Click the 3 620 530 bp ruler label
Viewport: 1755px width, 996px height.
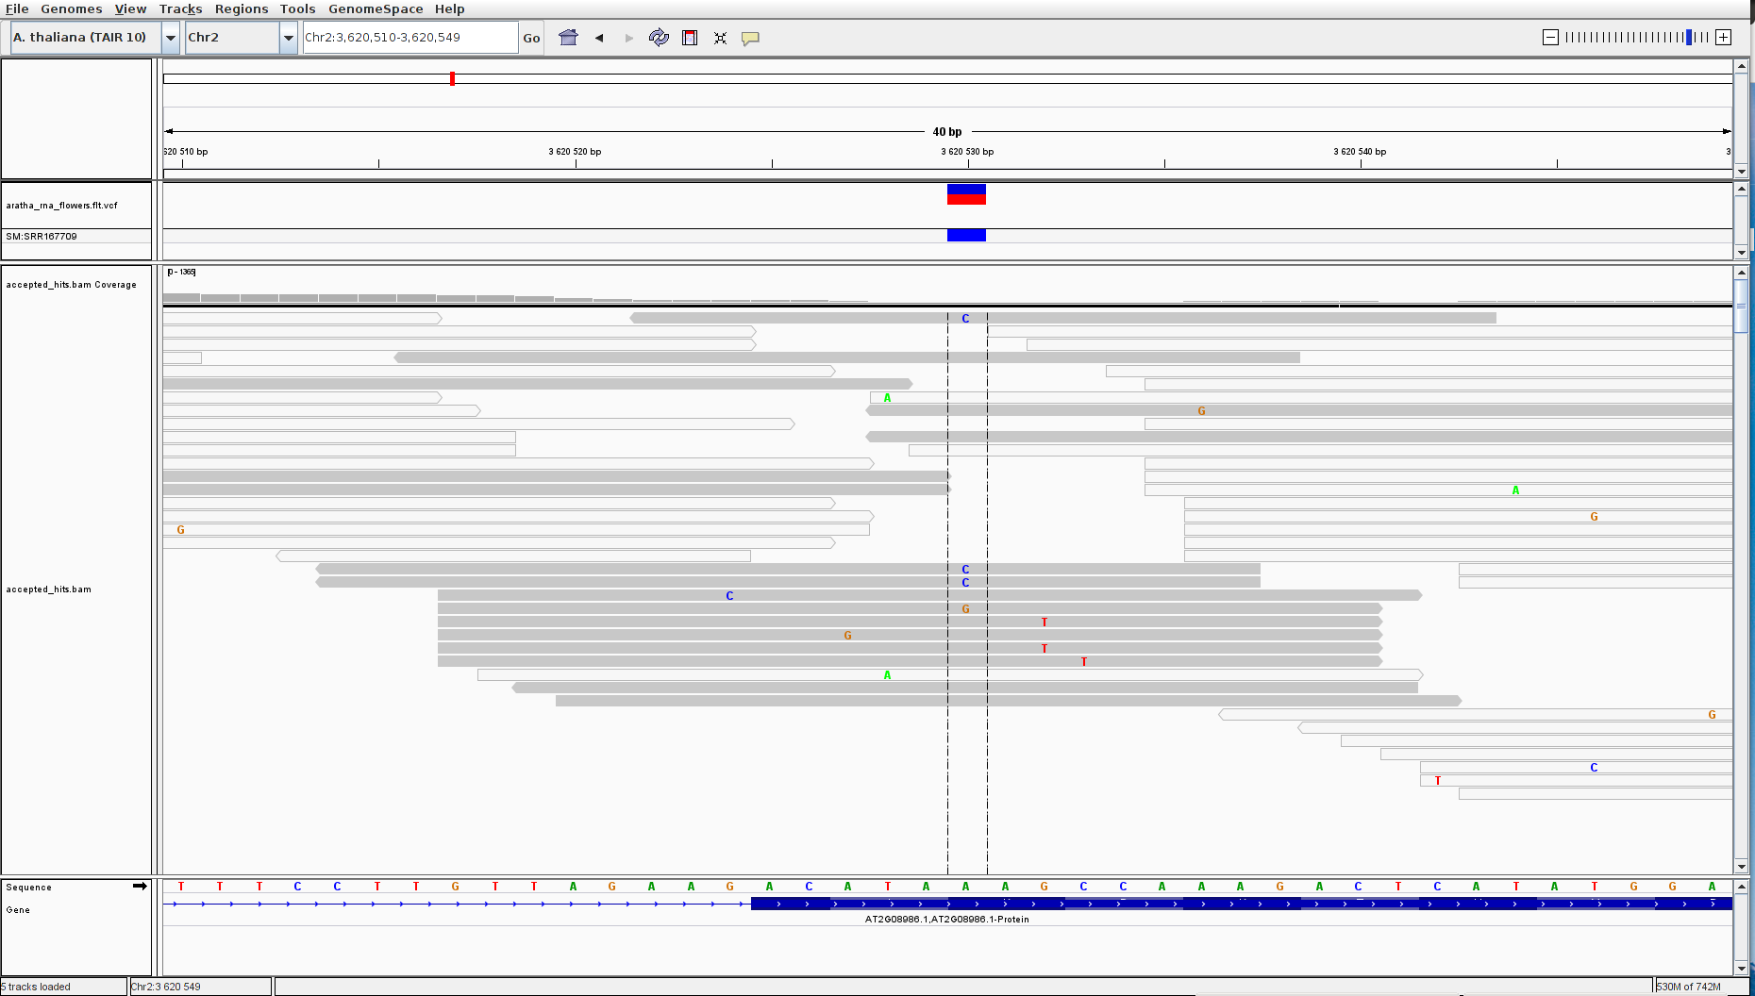click(x=967, y=151)
